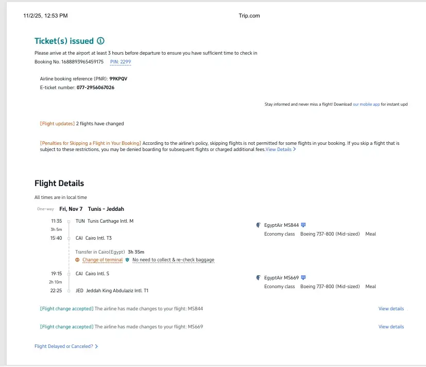Click the info icon beside Ticket(s) issued

pyautogui.click(x=101, y=41)
